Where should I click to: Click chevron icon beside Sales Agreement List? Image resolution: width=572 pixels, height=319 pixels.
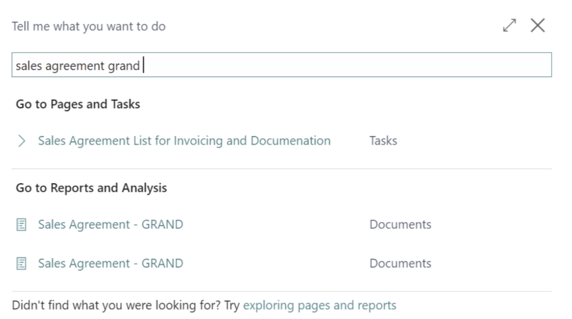21,141
